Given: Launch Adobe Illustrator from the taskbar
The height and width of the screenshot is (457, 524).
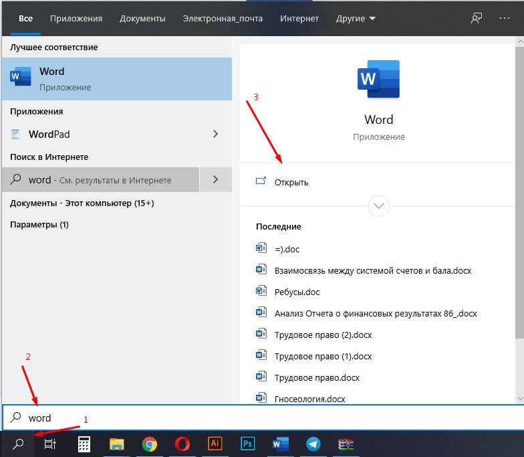Looking at the screenshot, I should click(215, 444).
